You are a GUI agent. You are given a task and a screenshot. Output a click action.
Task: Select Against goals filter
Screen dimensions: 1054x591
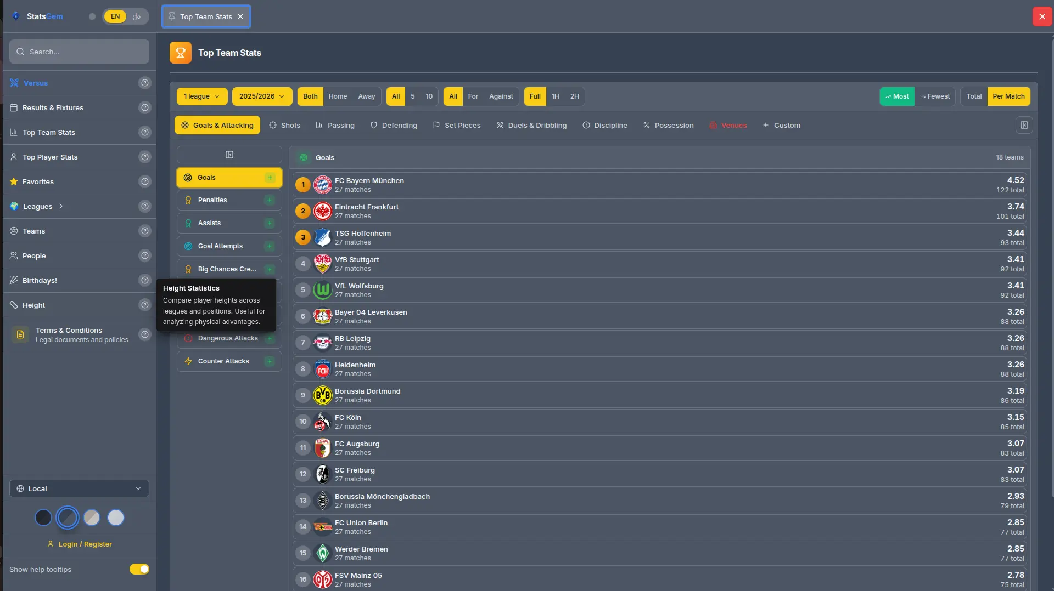tap(501, 96)
